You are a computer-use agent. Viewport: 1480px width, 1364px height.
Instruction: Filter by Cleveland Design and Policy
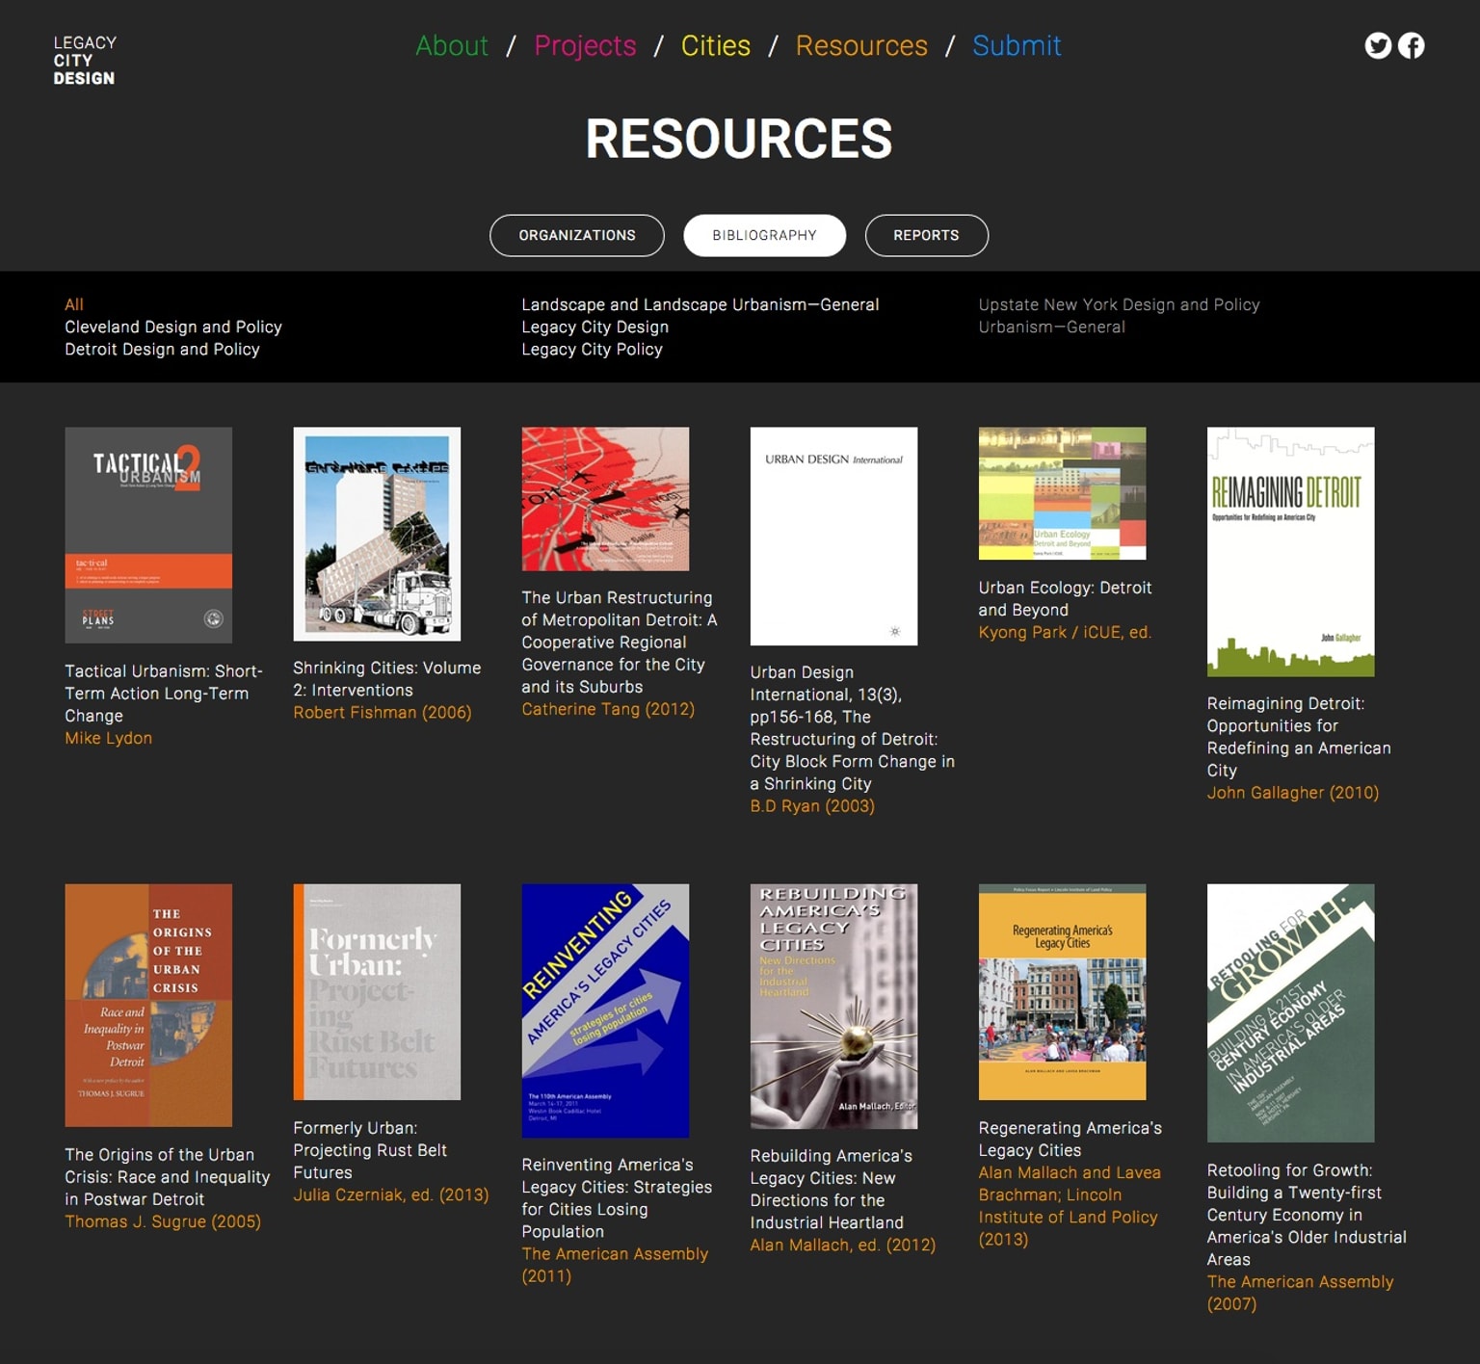click(173, 327)
